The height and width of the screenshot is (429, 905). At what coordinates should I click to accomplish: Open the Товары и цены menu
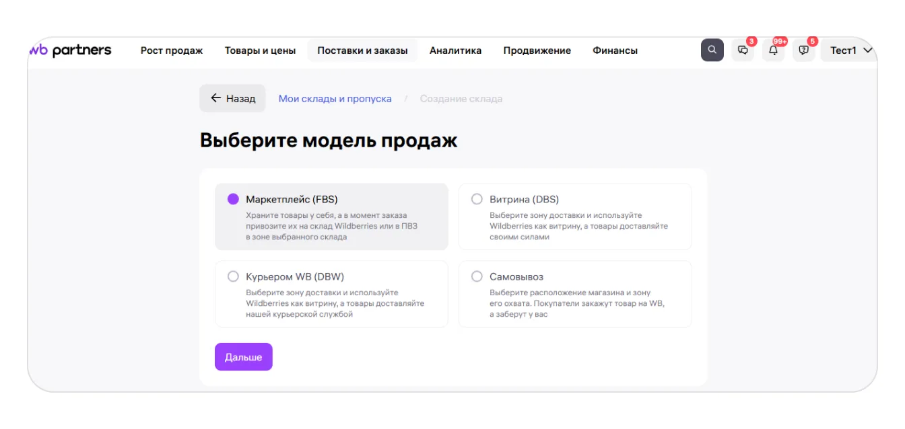pos(260,50)
